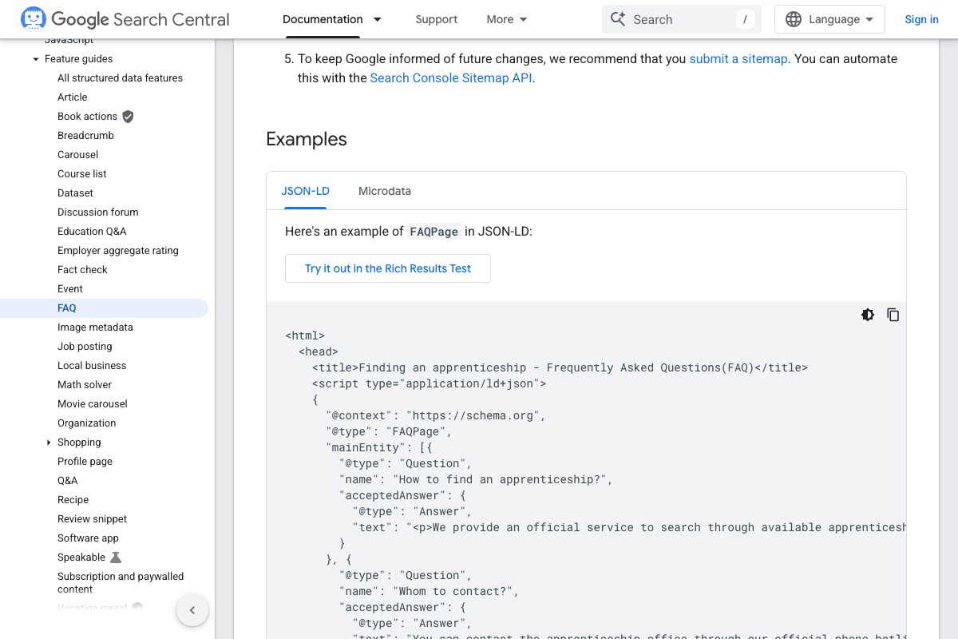
Task: Toggle dark mode on the code block
Action: click(x=868, y=315)
